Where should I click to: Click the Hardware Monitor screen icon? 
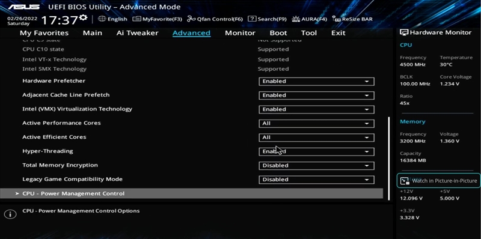pos(404,32)
